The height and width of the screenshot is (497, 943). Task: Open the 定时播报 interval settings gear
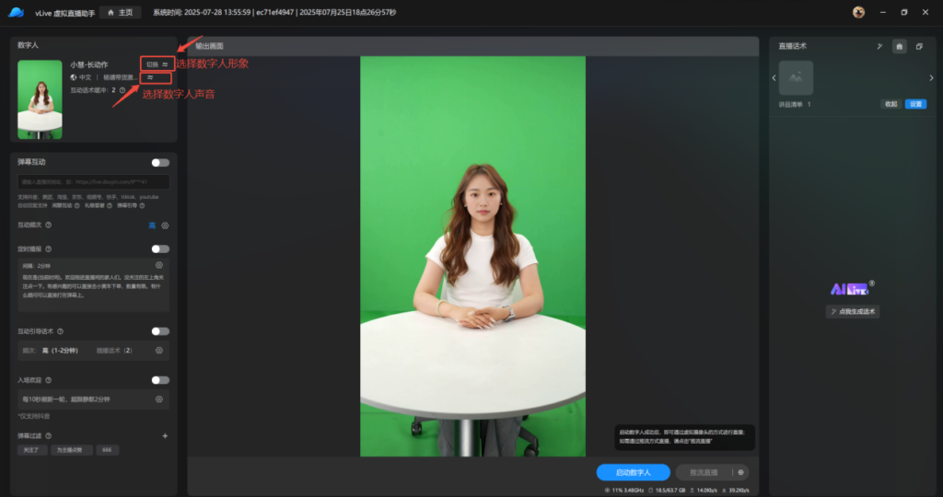[159, 265]
